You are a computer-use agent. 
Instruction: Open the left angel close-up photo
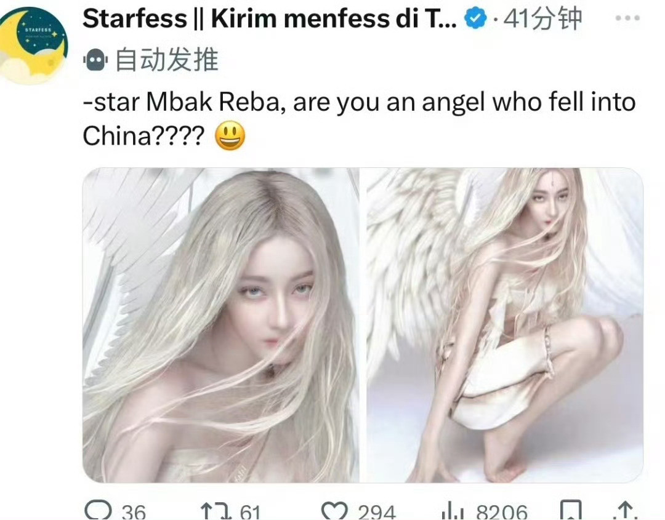pyautogui.click(x=221, y=325)
